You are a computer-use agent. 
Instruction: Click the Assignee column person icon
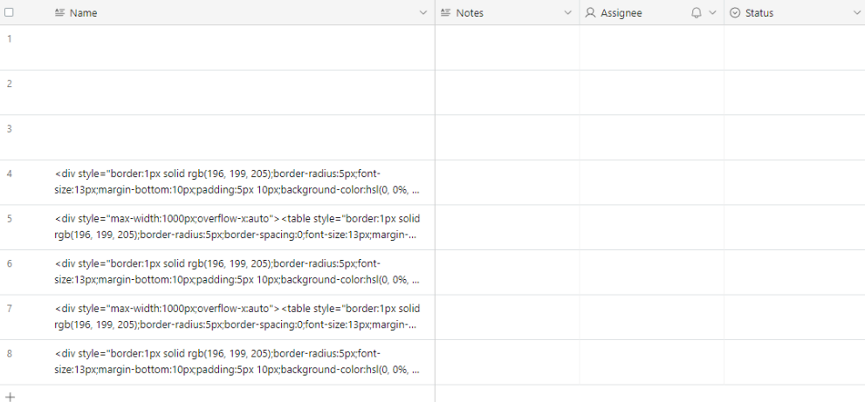click(590, 13)
